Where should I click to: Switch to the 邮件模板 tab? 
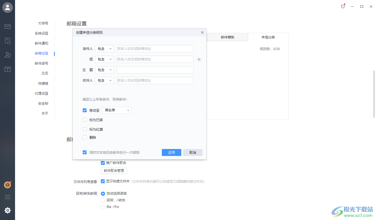point(228,37)
